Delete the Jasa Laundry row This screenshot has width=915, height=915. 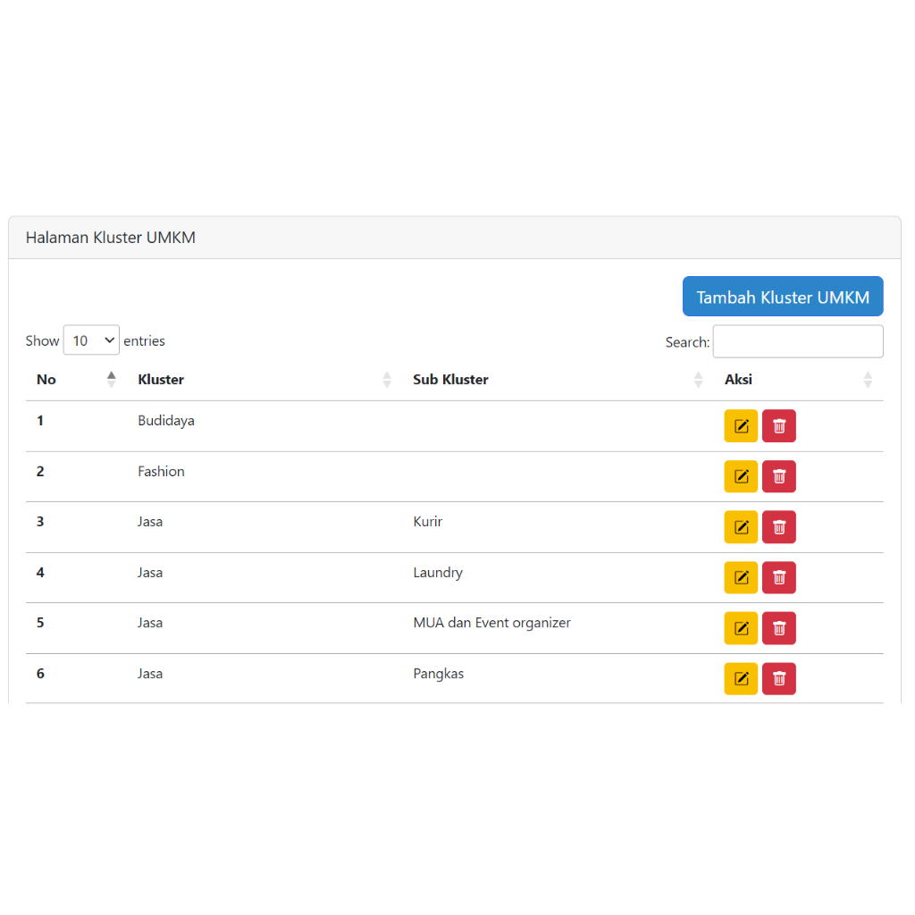coord(779,577)
